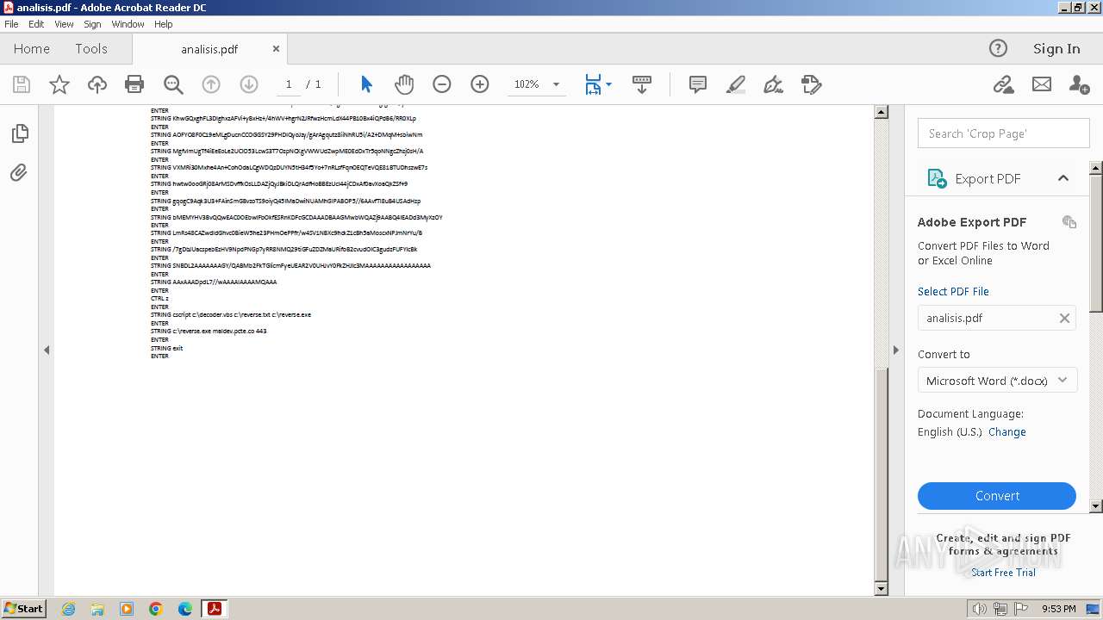The width and height of the screenshot is (1103, 620).
Task: Open the Help question mark icon
Action: coord(998,49)
